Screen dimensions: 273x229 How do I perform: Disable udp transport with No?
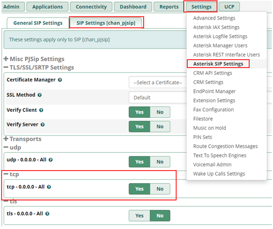160,162
